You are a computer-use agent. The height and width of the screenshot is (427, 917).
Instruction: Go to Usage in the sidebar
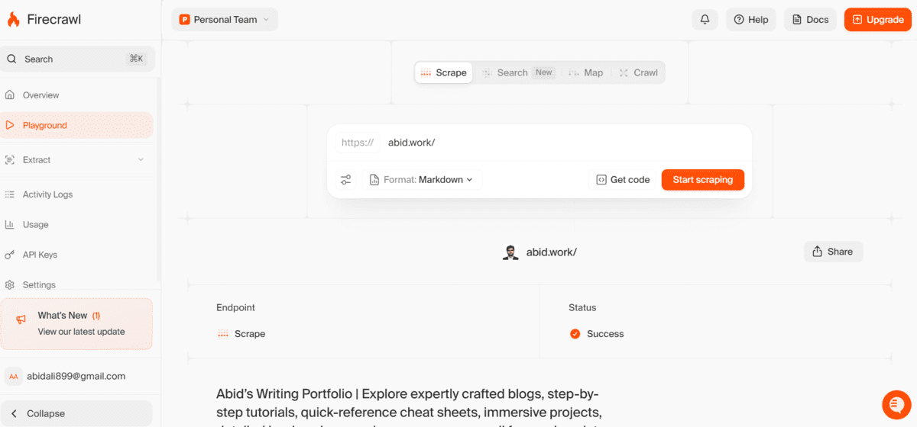coord(35,225)
